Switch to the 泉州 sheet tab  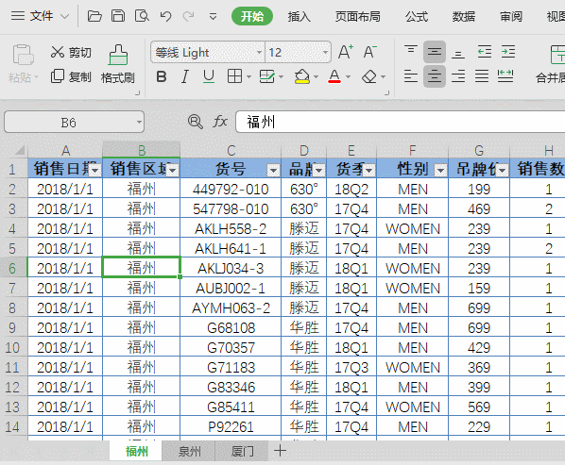[x=189, y=451]
